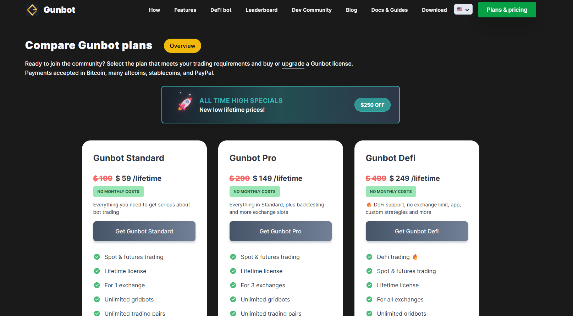Open the Features menu item
Screen dimensions: 573x316
[185, 10]
